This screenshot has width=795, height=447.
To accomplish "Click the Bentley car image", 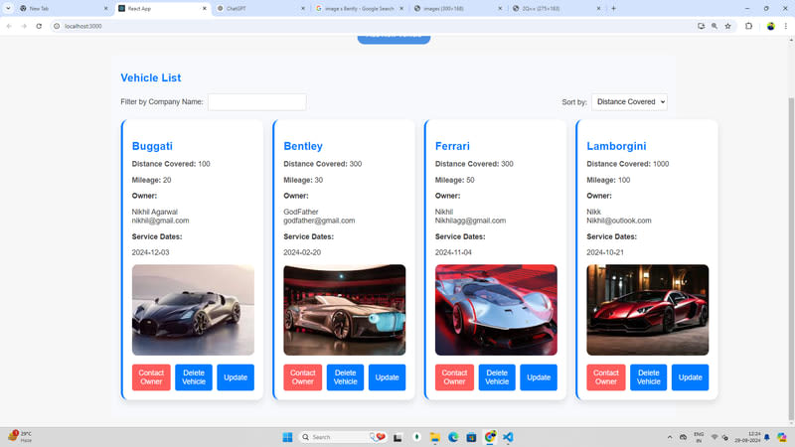I will (345, 310).
